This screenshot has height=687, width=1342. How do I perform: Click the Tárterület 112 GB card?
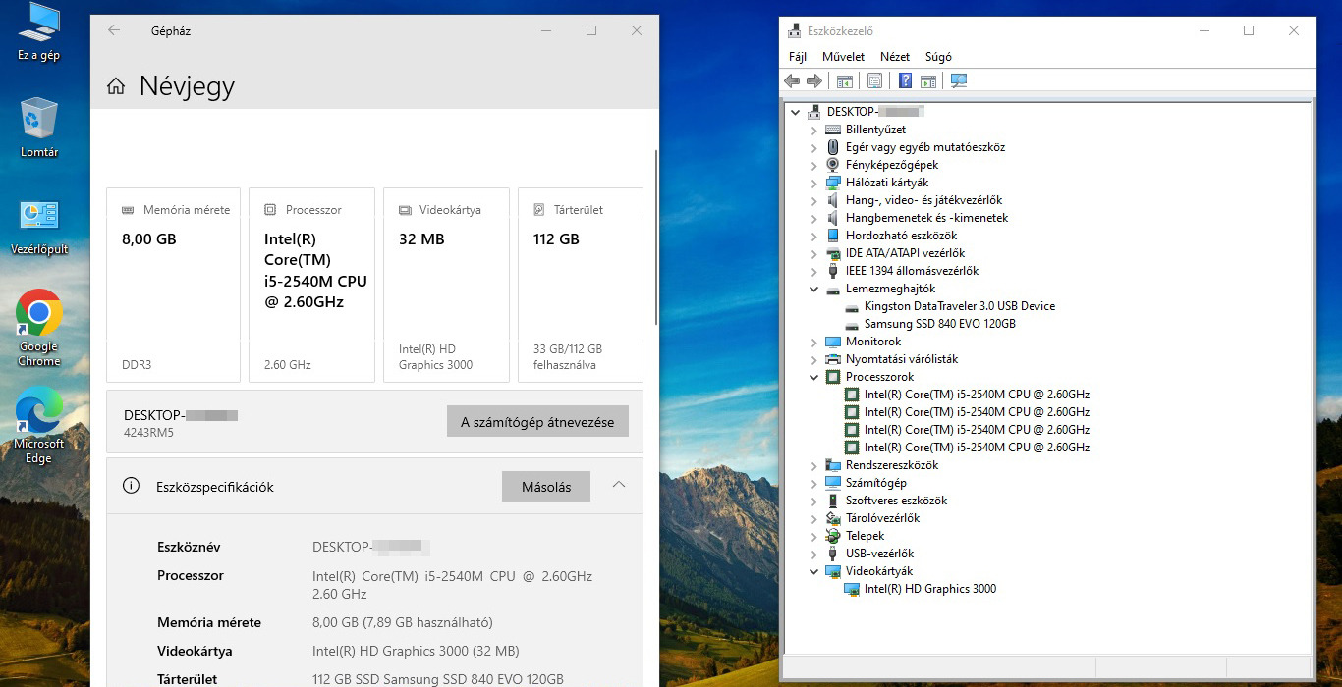click(581, 285)
